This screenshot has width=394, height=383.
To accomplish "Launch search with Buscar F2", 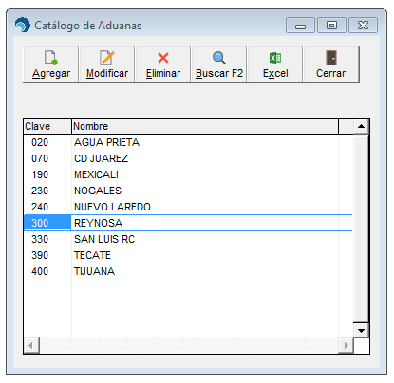I will point(219,64).
